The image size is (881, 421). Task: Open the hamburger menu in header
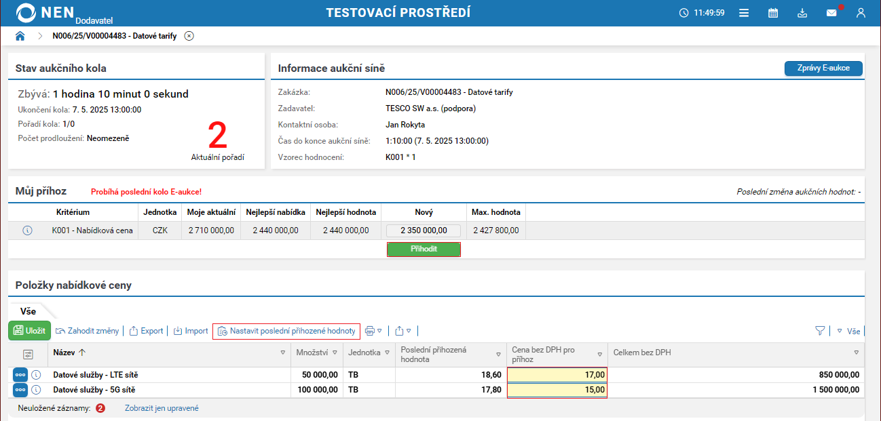pyautogui.click(x=744, y=13)
